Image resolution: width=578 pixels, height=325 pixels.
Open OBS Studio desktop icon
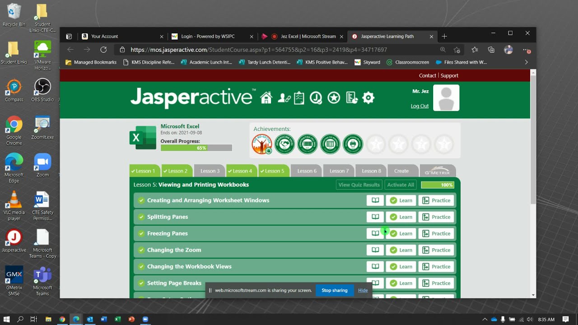click(x=42, y=90)
